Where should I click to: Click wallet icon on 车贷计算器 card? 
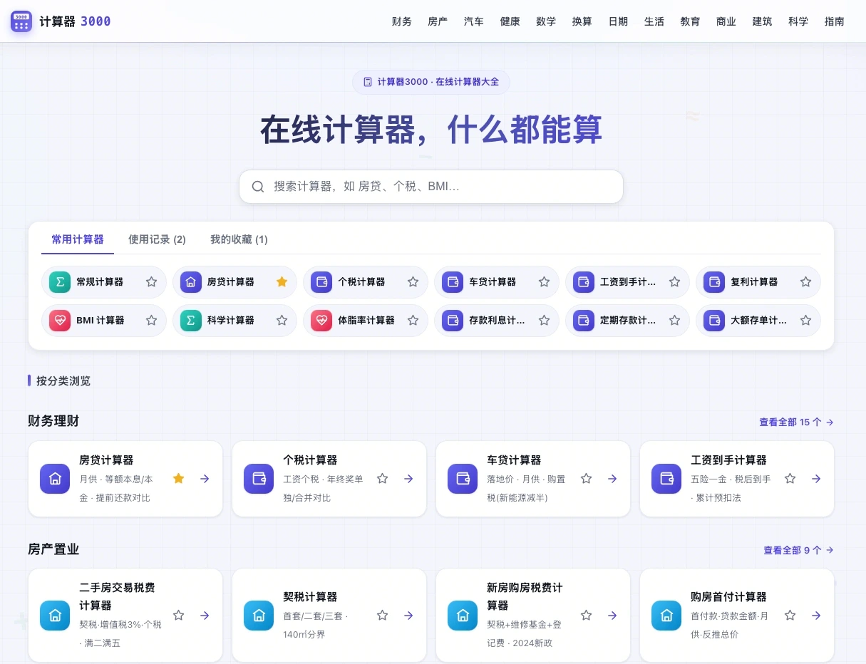463,479
